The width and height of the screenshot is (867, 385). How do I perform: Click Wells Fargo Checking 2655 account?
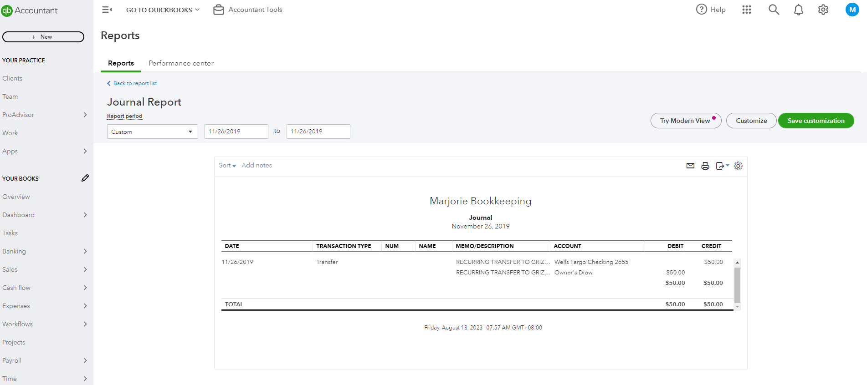591,262
